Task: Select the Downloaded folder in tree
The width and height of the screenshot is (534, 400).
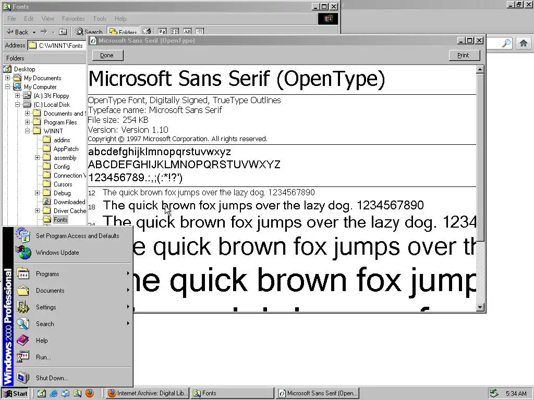Action: [69, 202]
